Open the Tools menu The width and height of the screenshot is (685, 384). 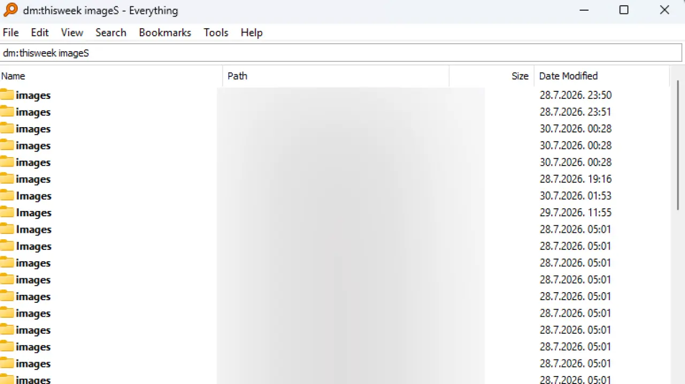(216, 33)
